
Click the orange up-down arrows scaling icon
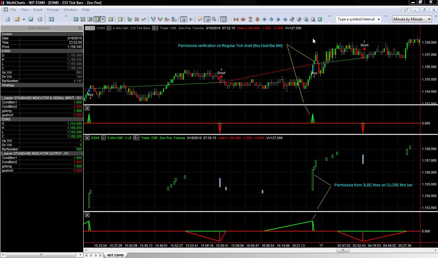click(x=257, y=19)
